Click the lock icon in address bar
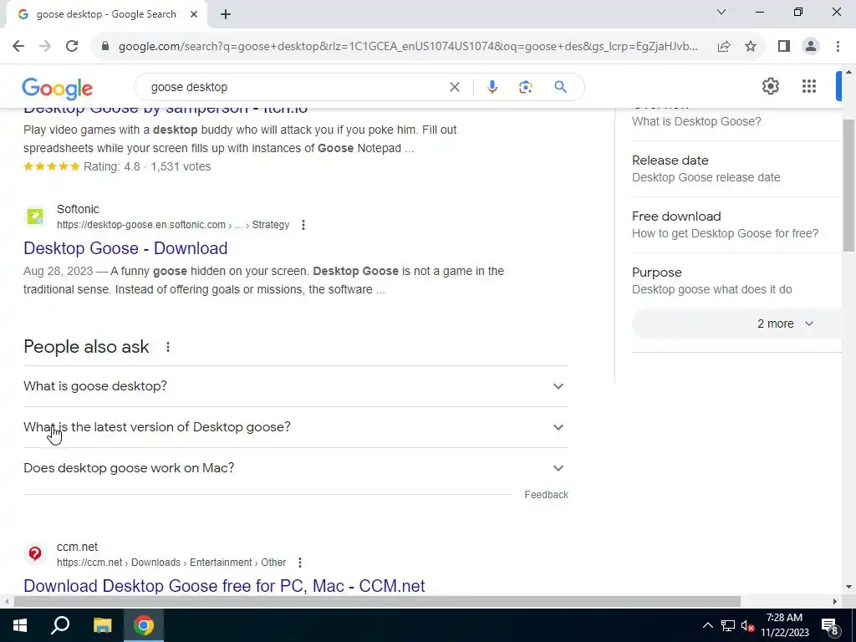856x642 pixels. click(105, 47)
